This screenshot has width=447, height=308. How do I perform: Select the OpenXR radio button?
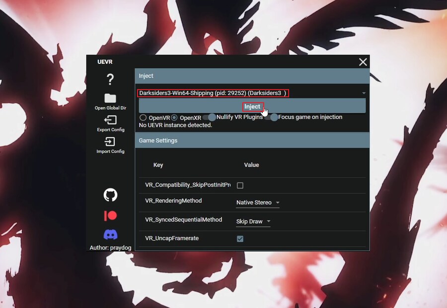coord(174,118)
